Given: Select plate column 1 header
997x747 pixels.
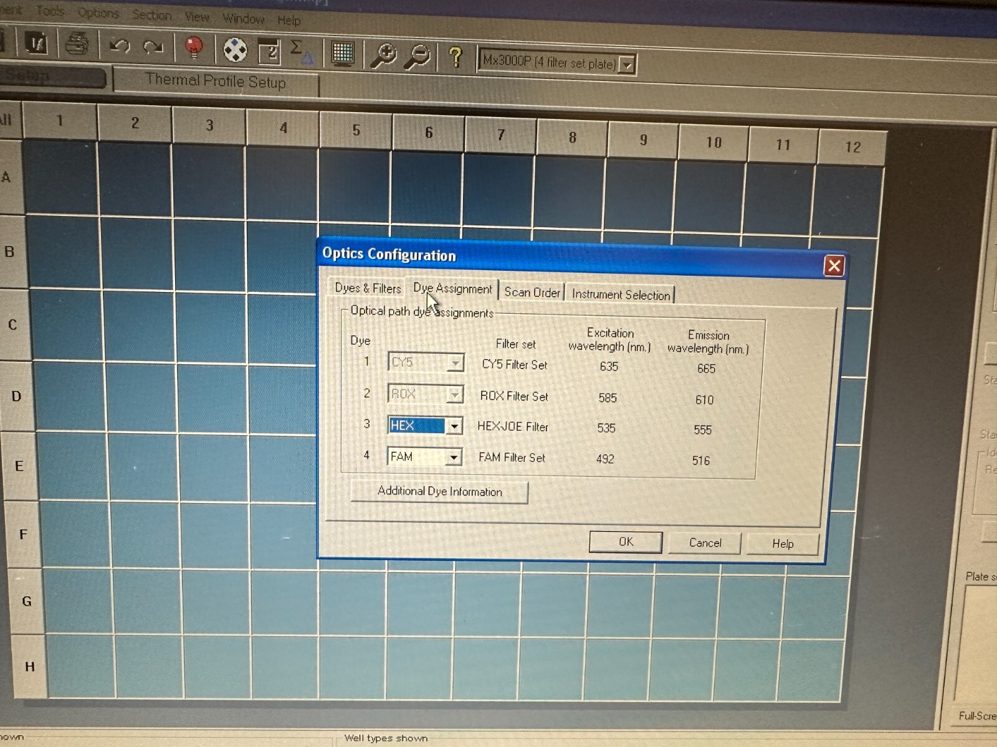Looking at the screenshot, I should pos(60,120).
